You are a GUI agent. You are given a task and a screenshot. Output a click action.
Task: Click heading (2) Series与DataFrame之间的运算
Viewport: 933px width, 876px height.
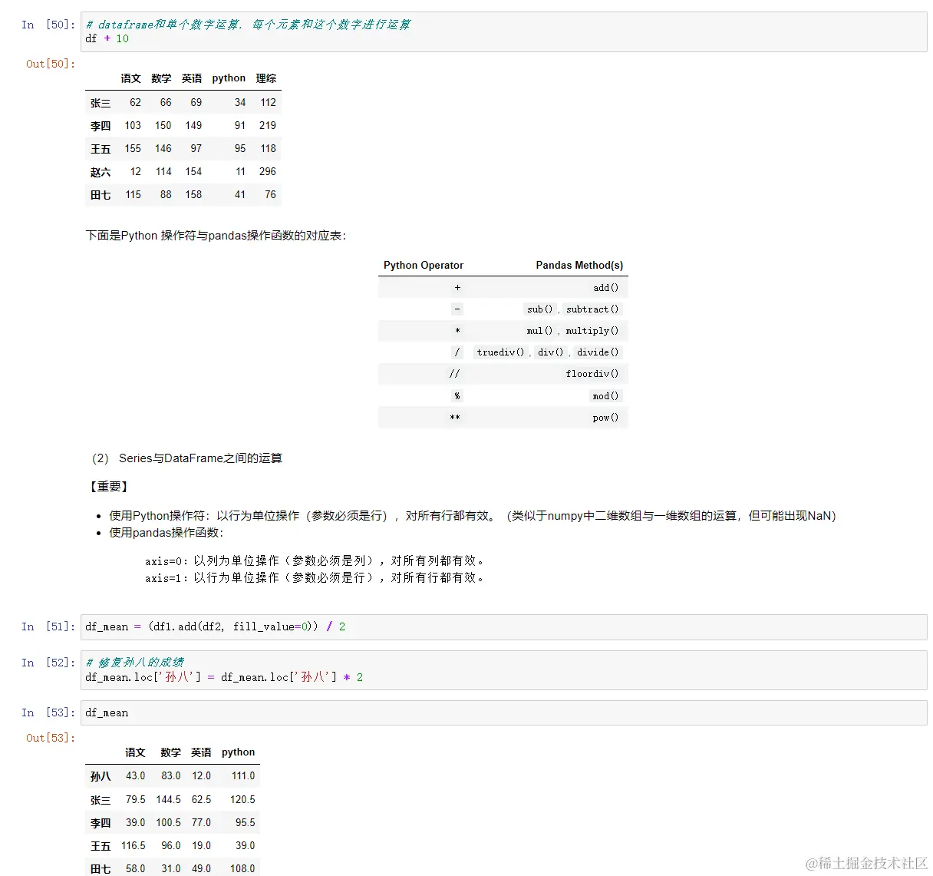point(186,458)
